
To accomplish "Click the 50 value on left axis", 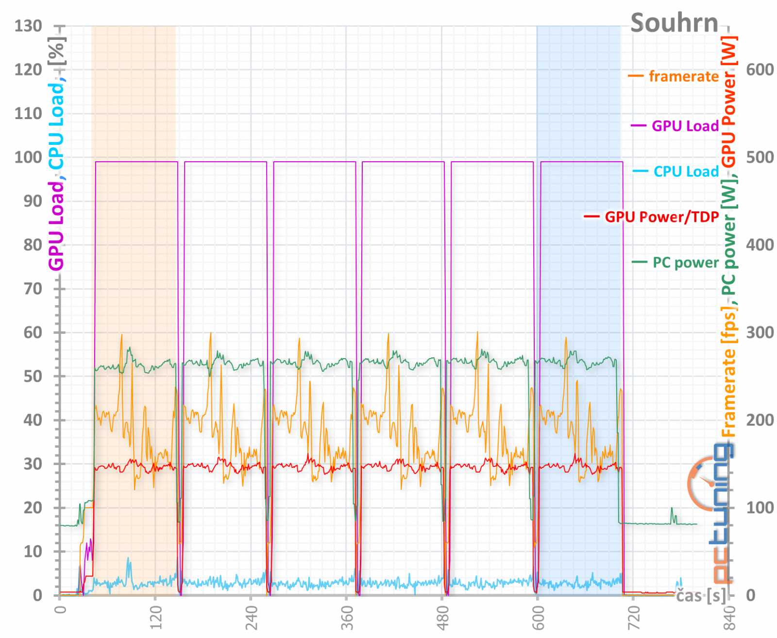I will [33, 376].
